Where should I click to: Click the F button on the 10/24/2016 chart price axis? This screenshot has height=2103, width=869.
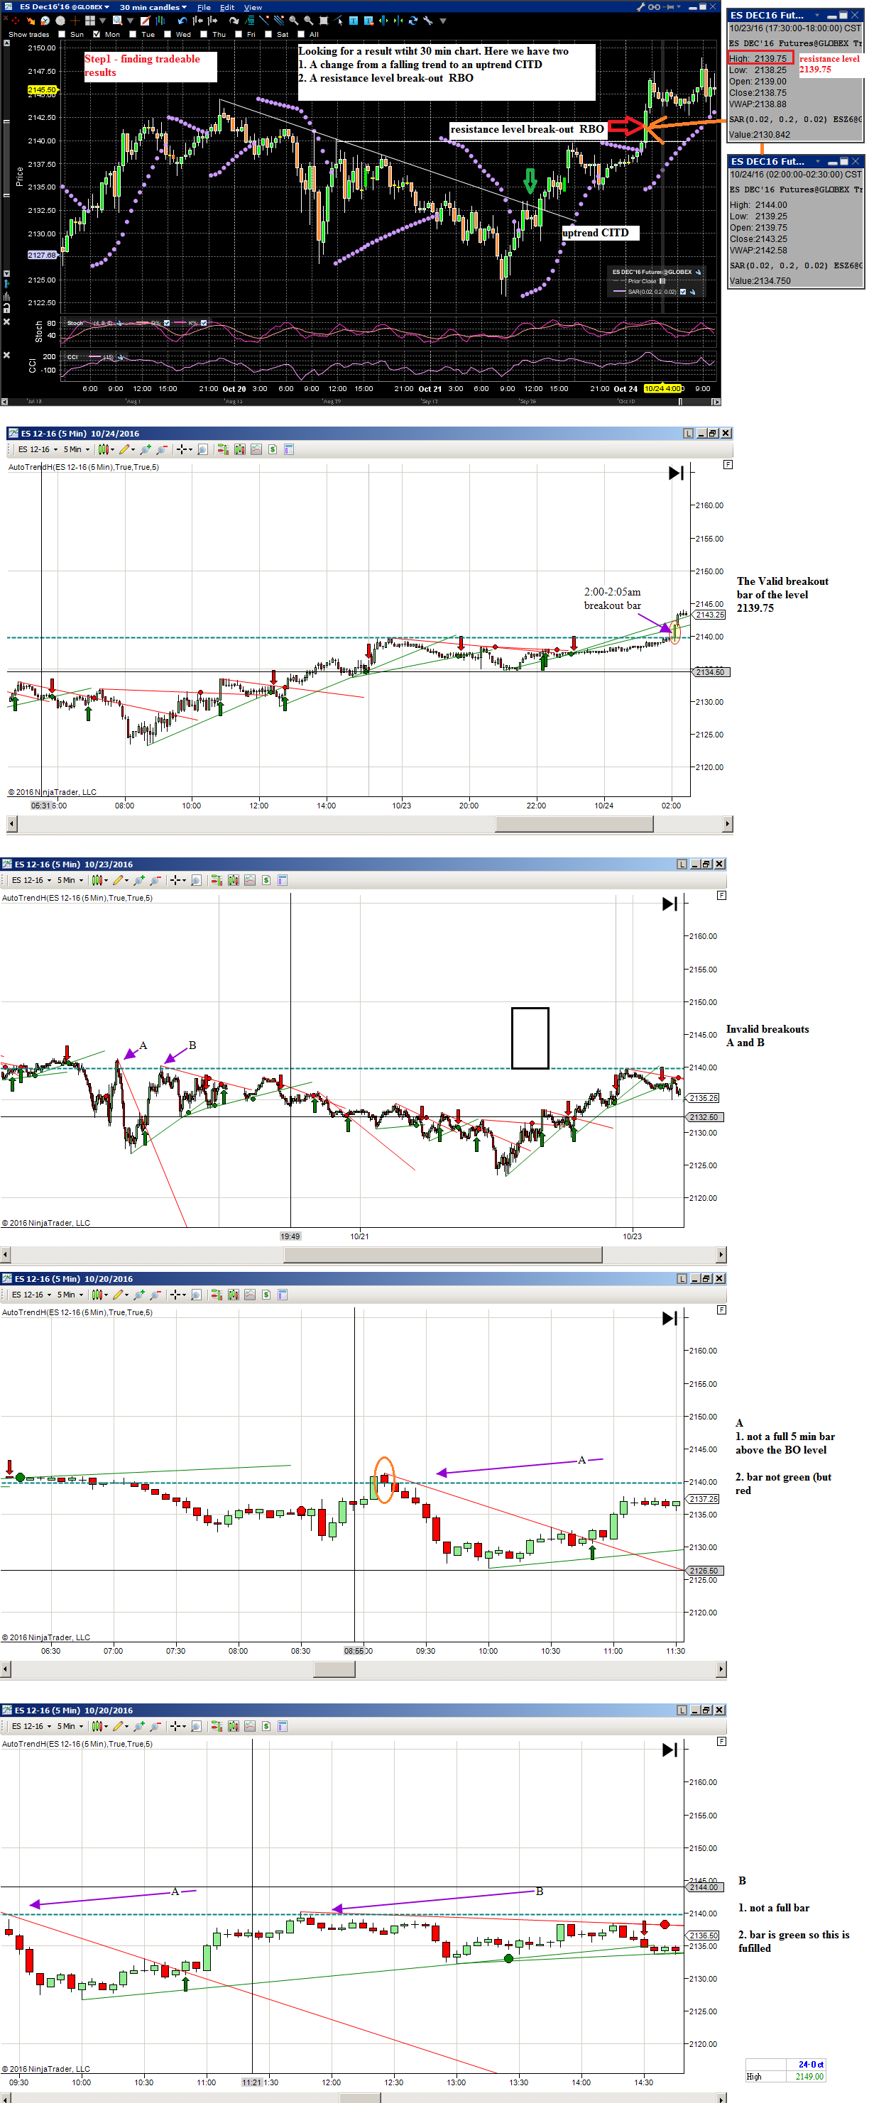point(728,464)
